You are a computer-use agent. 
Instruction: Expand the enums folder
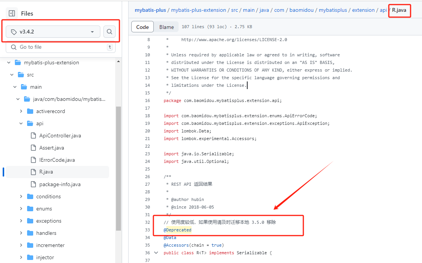point(21,209)
